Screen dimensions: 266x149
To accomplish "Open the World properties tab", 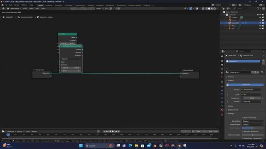I will point(222,77).
